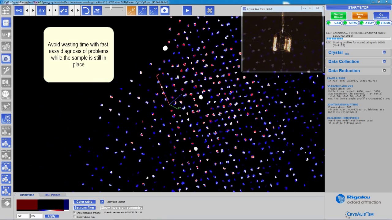392x220 pixels.
Task: Expand the Data Collection panel arrow
Action: coord(384,61)
